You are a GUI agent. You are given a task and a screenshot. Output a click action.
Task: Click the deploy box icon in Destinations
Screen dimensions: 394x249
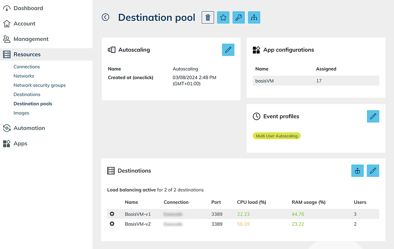click(357, 171)
